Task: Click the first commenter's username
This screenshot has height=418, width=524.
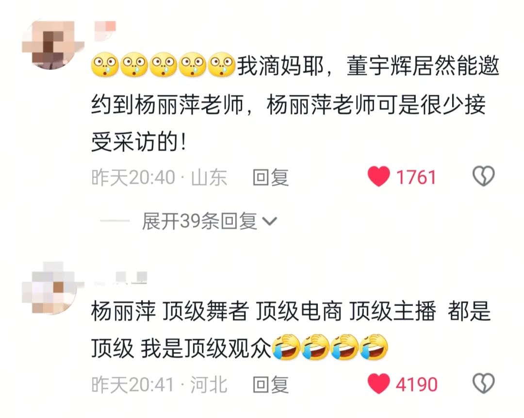Action: [105, 31]
